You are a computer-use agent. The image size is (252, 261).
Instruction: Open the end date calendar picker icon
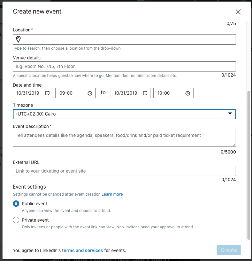[x=145, y=93]
